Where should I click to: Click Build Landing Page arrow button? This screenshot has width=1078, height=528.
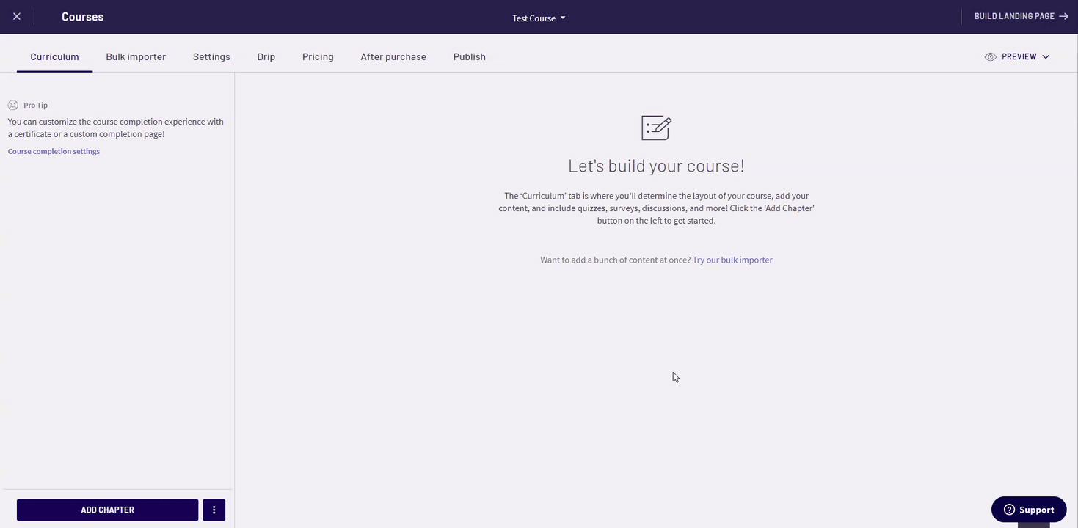click(x=1021, y=16)
